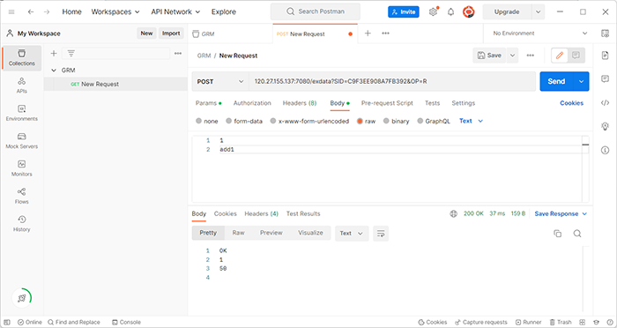
Task: Expand the No Environment dropdown
Action: click(x=539, y=34)
